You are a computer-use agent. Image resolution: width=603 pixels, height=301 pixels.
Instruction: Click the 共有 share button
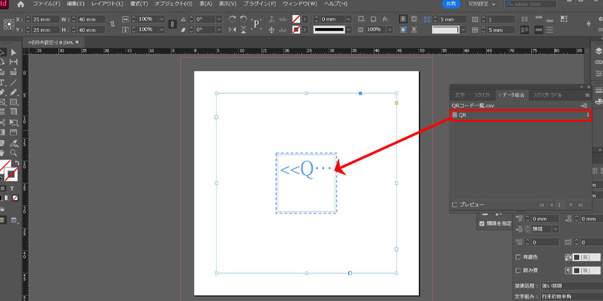pyautogui.click(x=451, y=4)
